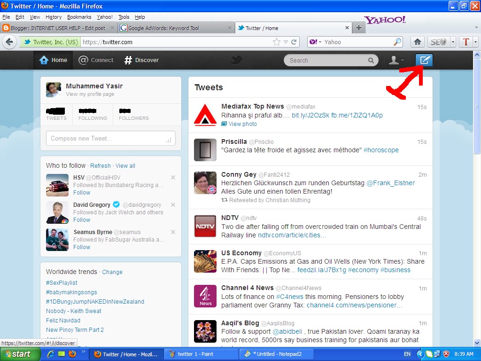
Task: Click the Firefox home button
Action: point(417,42)
